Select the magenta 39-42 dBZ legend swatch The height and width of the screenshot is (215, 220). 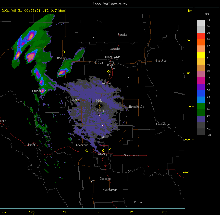[x=201, y=80]
